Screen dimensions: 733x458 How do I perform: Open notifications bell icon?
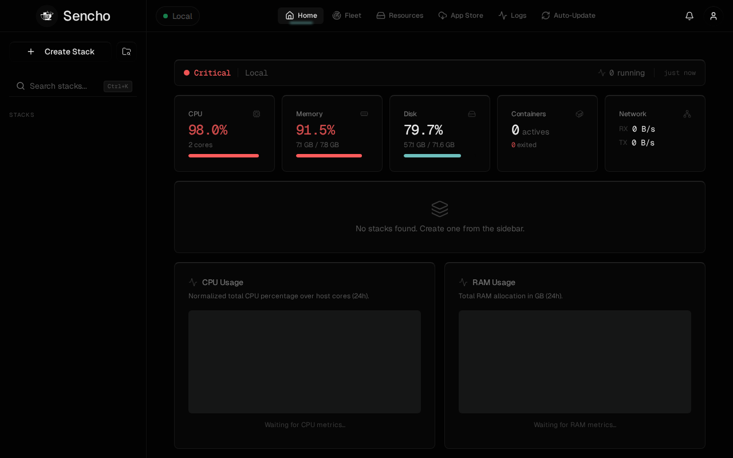[x=689, y=16]
